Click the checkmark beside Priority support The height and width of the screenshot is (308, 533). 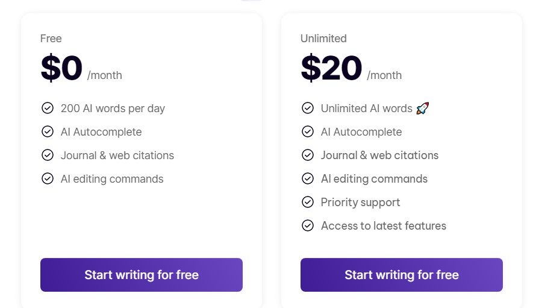click(x=308, y=202)
